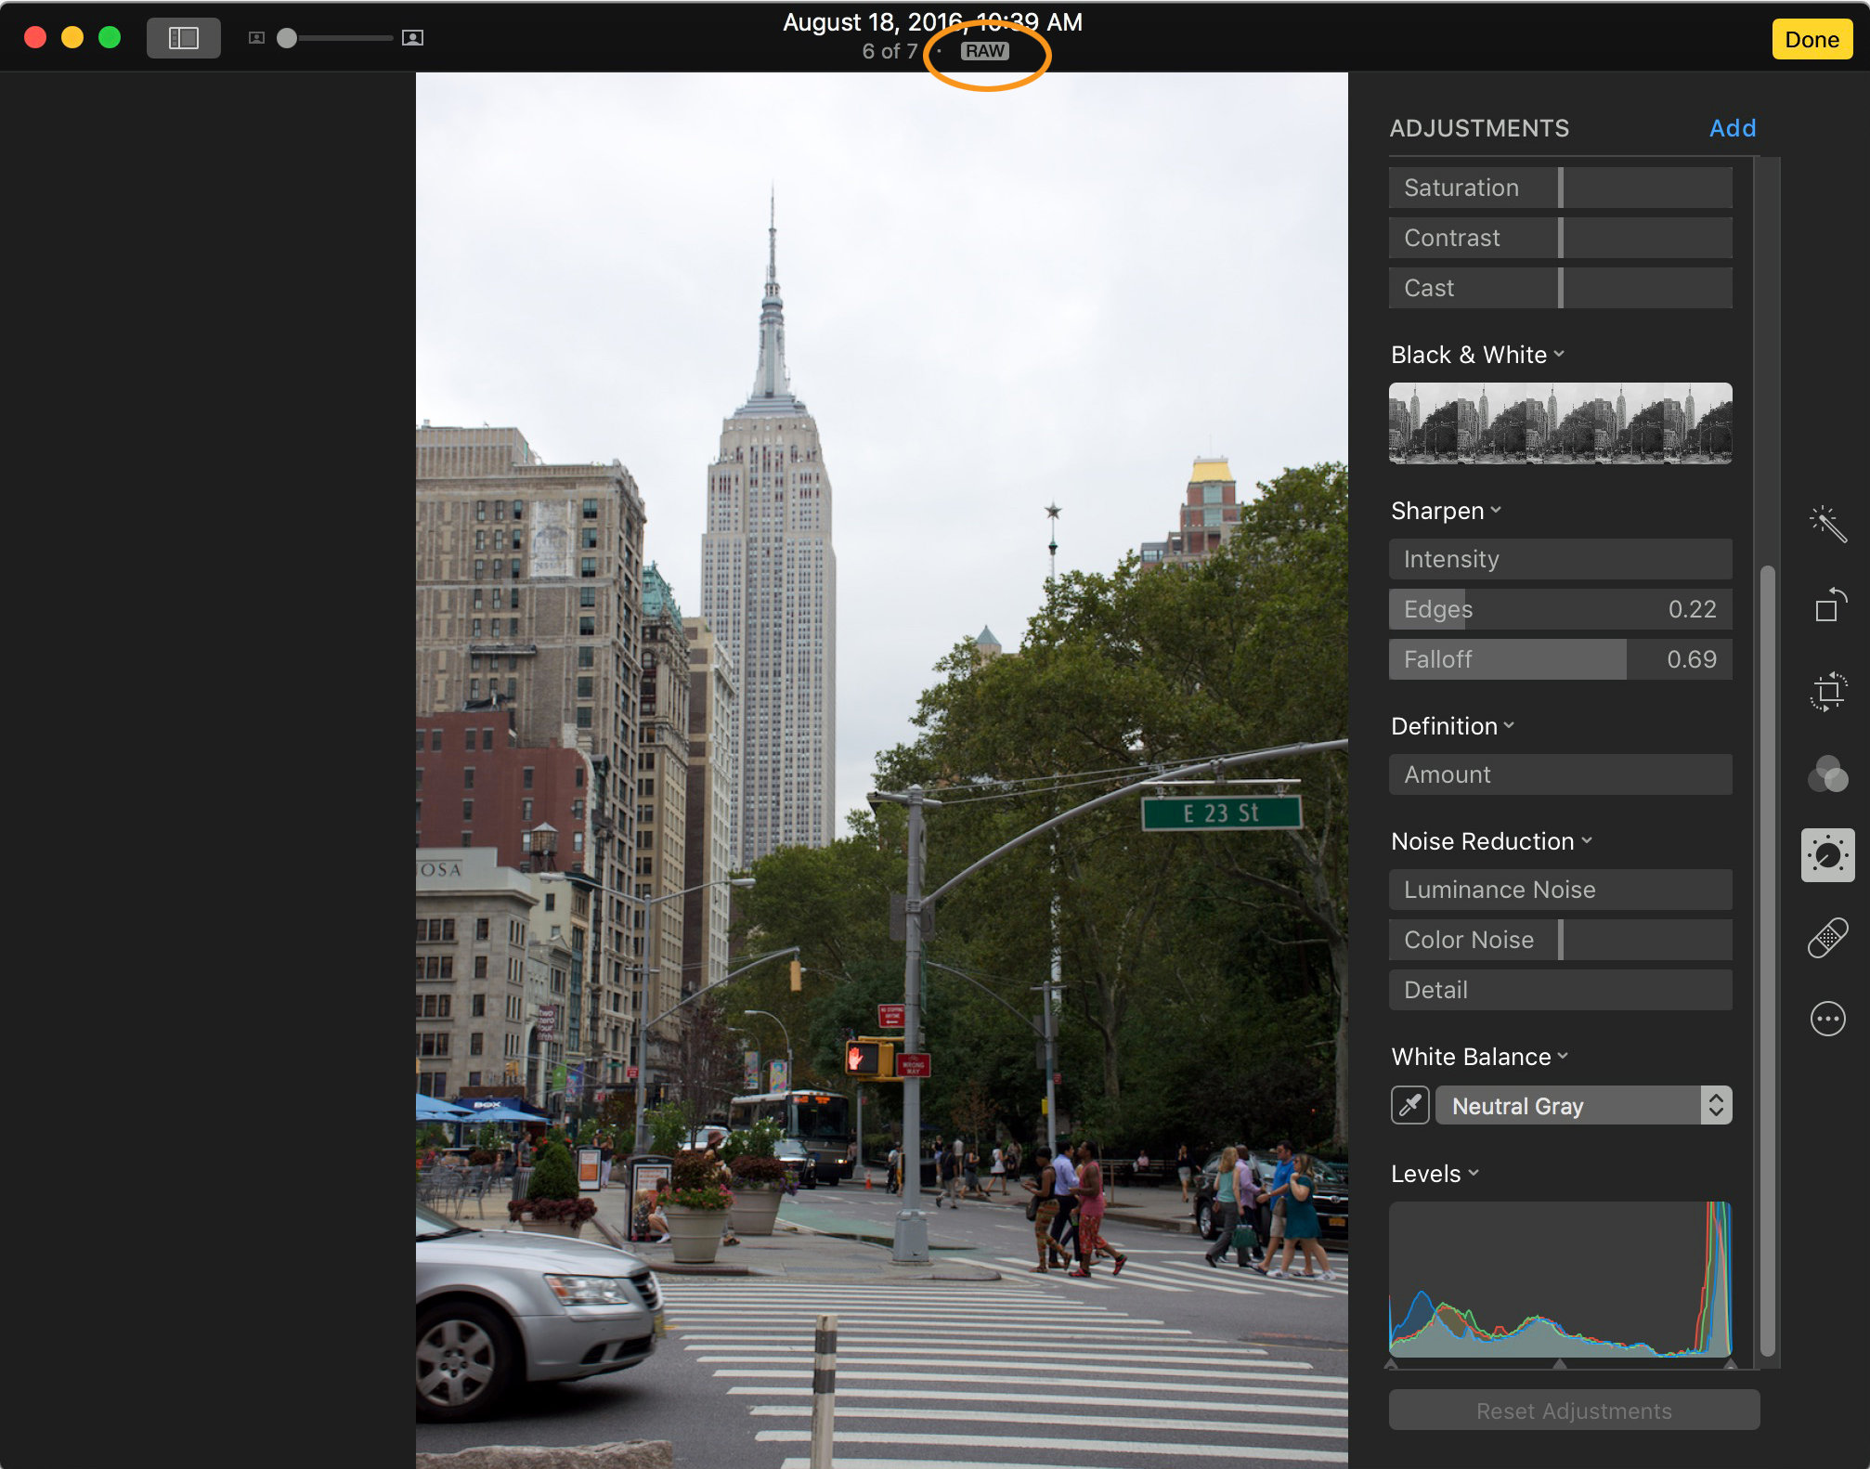The height and width of the screenshot is (1469, 1870).
Task: Expand the Black & White options chevron
Action: 1559,355
